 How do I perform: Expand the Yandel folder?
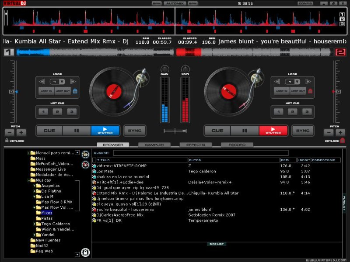tap(34, 235)
